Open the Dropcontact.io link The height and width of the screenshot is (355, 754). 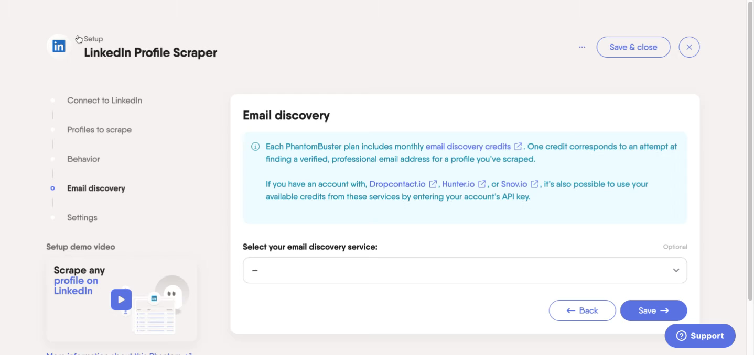397,184
